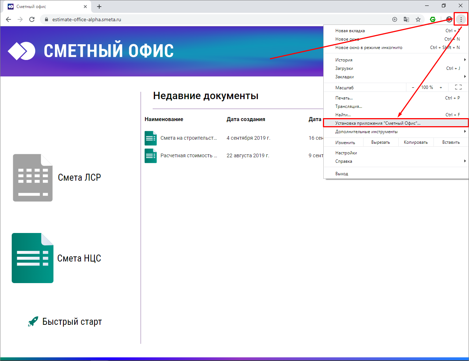The image size is (469, 361).
Task: Go back with the browser back arrow
Action: coord(8,19)
